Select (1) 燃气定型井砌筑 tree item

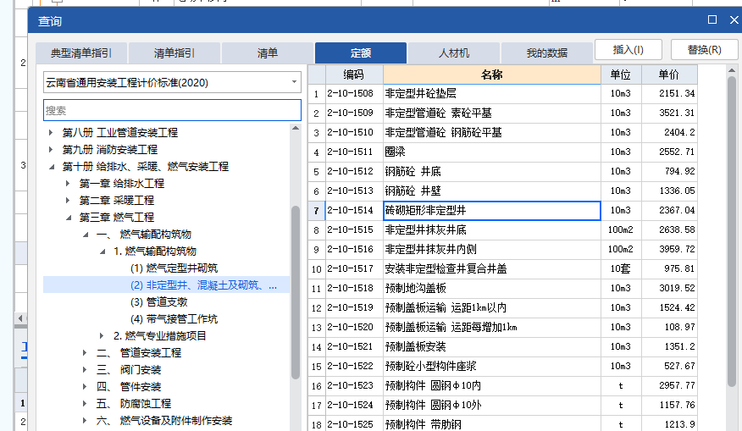pyautogui.click(x=174, y=268)
